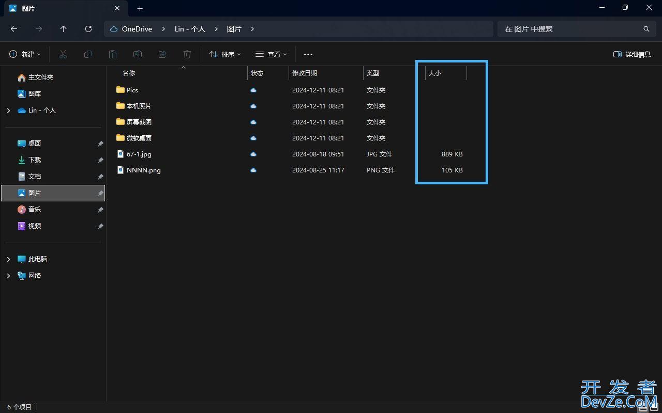Click the search magnifier icon
This screenshot has width=662, height=413.
(646, 29)
